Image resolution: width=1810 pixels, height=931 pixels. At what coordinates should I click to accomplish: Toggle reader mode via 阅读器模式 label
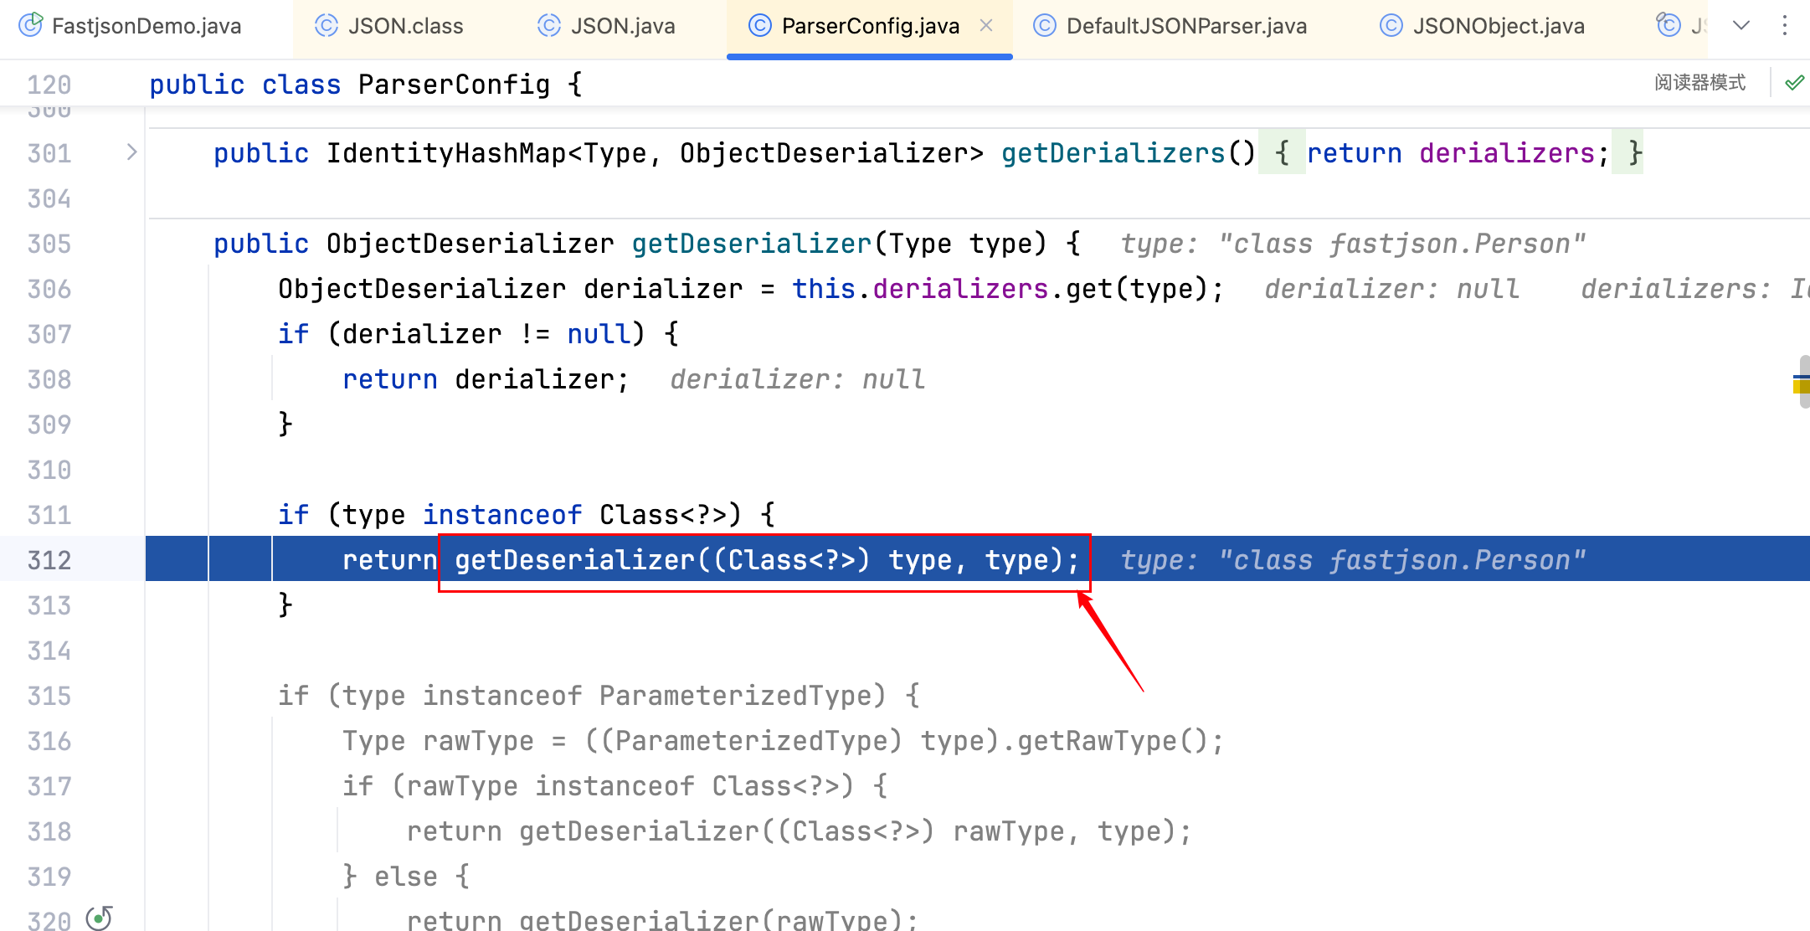coord(1699,83)
